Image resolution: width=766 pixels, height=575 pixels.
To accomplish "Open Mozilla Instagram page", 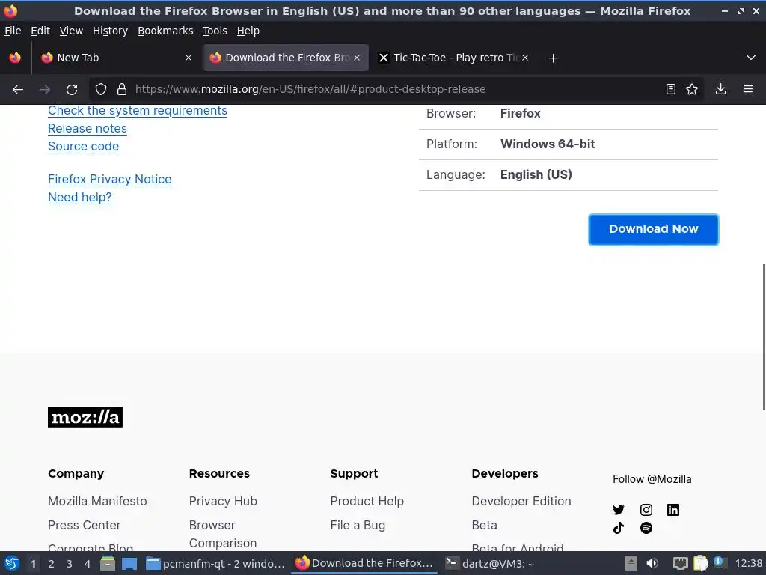I will pos(646,510).
